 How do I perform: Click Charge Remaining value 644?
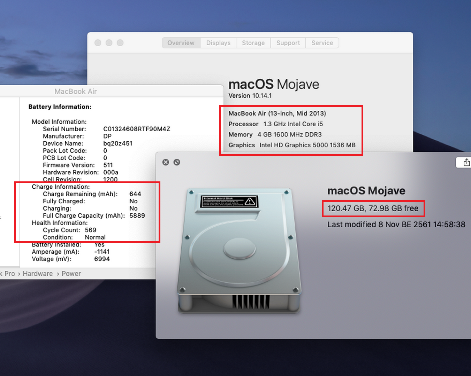pos(135,194)
